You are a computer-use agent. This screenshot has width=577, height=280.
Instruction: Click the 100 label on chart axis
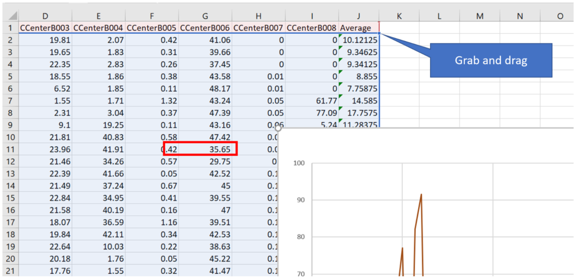coord(299,164)
